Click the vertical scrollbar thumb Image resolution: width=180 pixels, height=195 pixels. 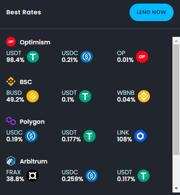click(176, 100)
